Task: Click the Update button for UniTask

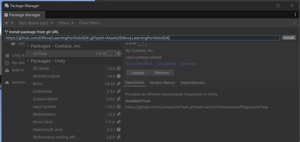Action: point(138,73)
